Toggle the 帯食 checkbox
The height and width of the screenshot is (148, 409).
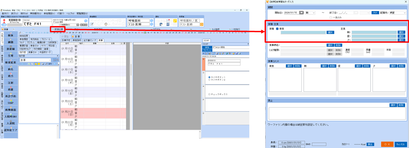click(x=277, y=29)
